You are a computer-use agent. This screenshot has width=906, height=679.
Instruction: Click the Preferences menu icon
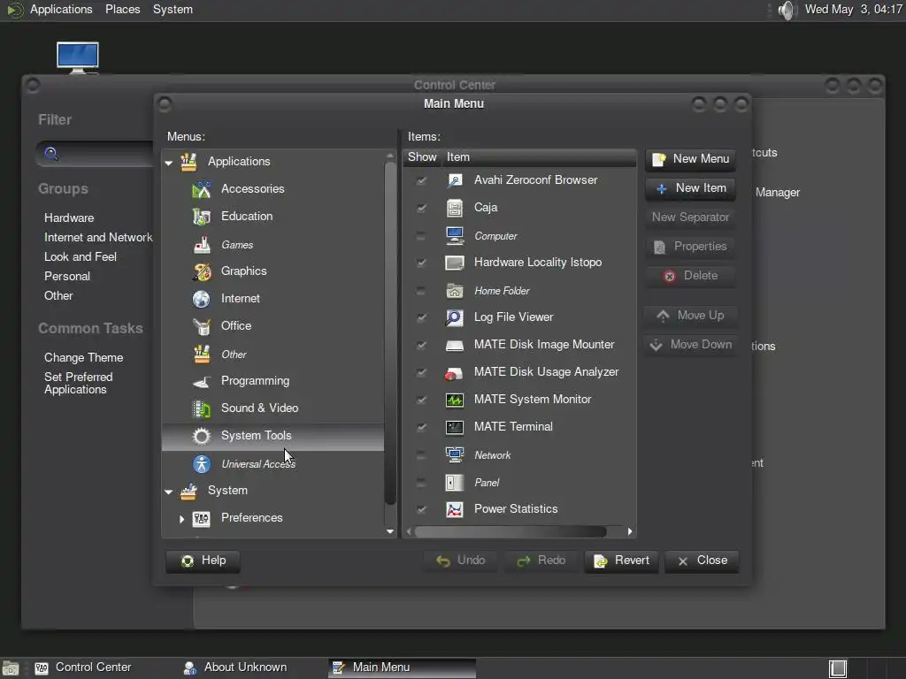tap(201, 518)
